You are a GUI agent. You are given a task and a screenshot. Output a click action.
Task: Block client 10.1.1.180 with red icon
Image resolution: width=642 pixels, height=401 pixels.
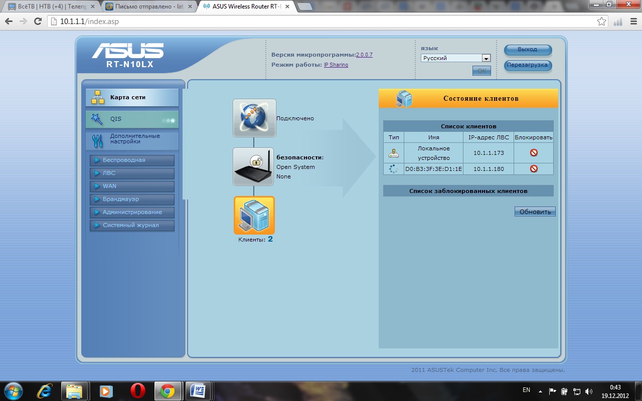click(534, 169)
